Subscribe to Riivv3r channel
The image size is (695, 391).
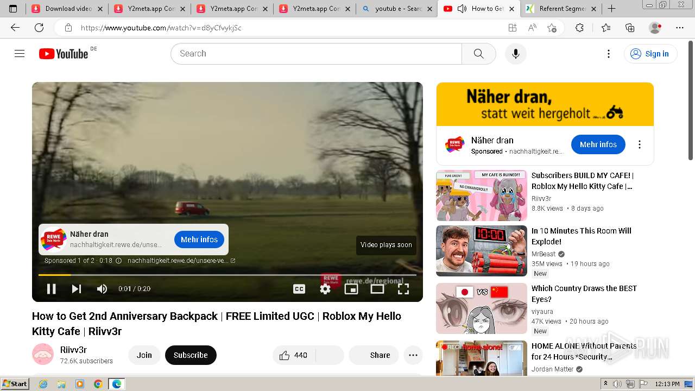point(191,355)
